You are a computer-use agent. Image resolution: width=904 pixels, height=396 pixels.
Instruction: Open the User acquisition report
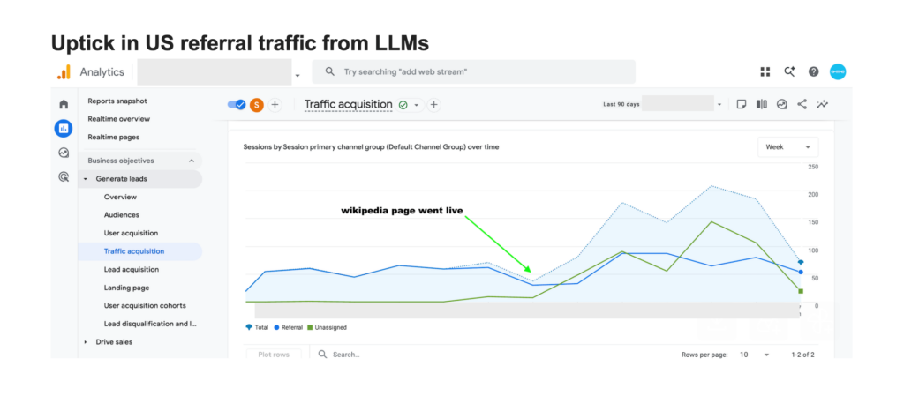131,233
